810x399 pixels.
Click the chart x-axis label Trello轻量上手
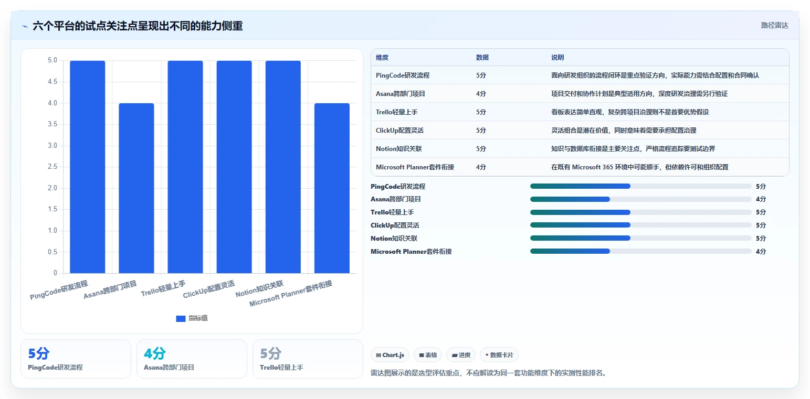(163, 288)
